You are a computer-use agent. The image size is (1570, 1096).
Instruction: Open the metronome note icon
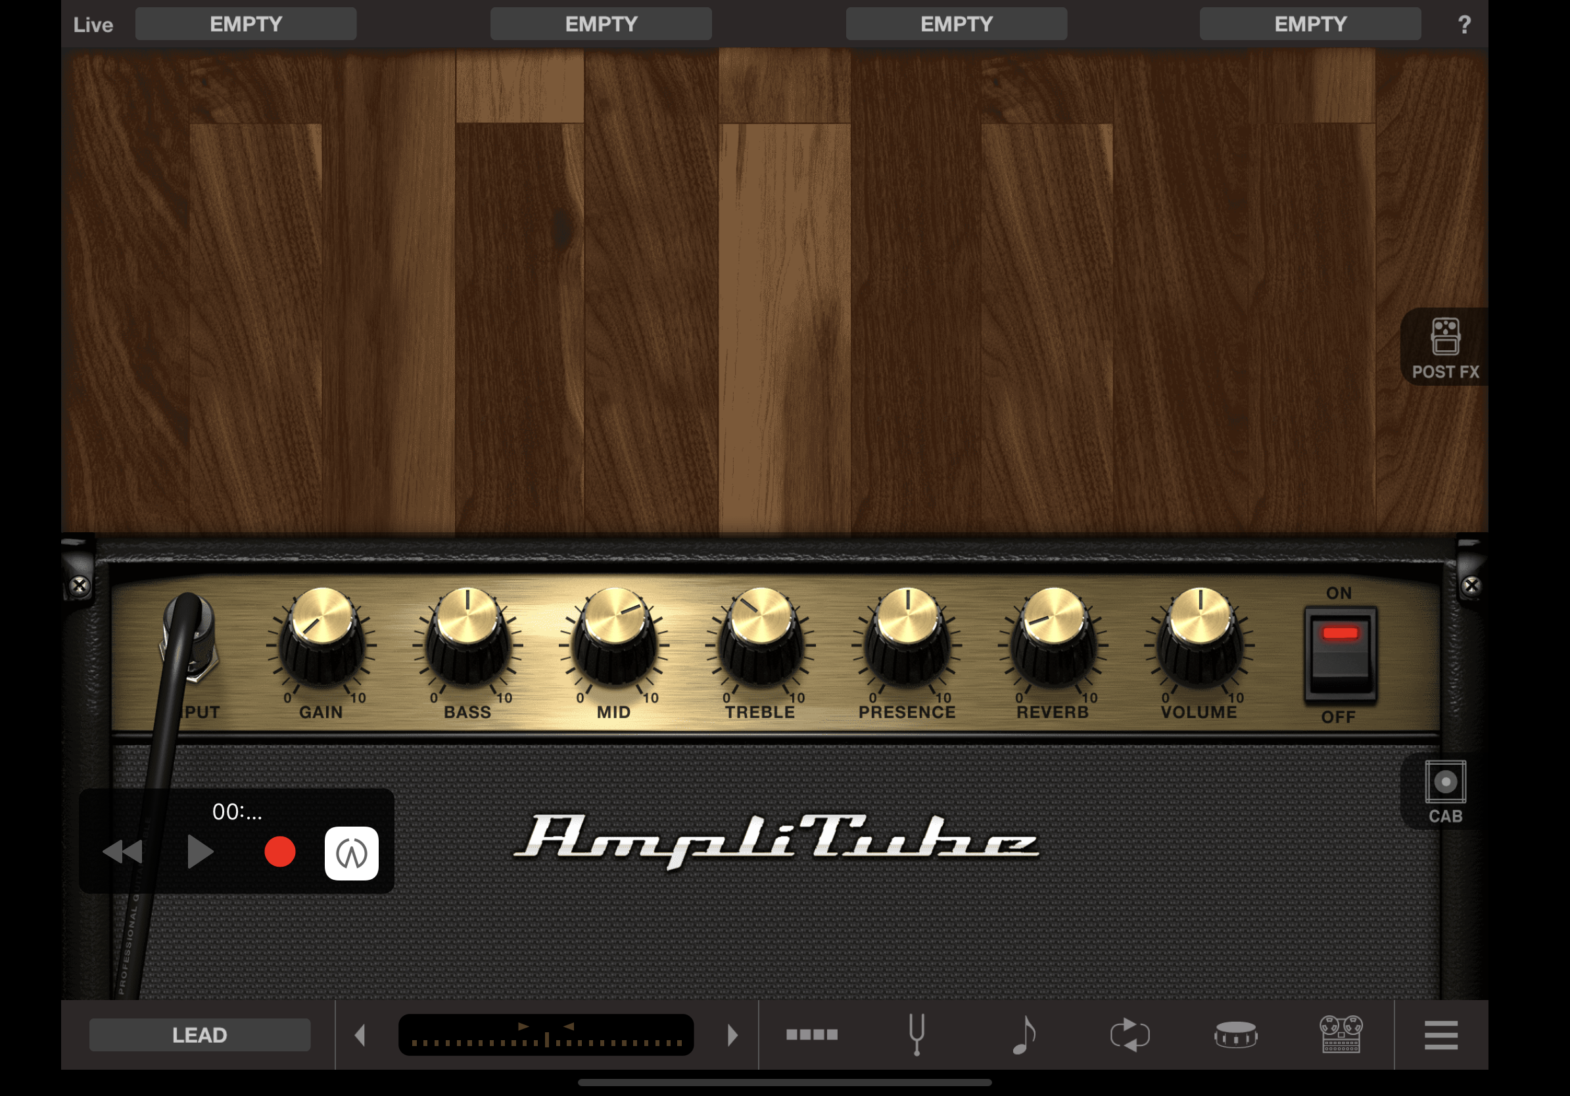tap(1024, 1034)
